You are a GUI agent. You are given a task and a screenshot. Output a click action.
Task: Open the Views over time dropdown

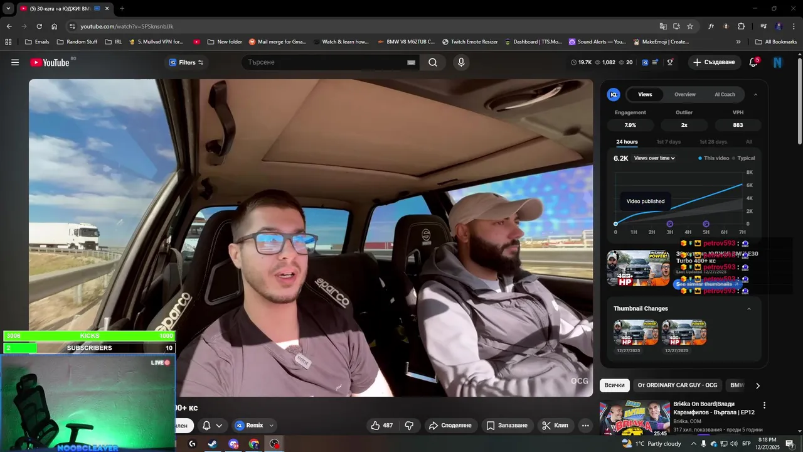pyautogui.click(x=654, y=158)
